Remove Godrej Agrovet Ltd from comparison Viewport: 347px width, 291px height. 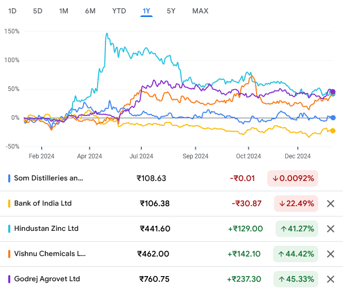pos(331,279)
